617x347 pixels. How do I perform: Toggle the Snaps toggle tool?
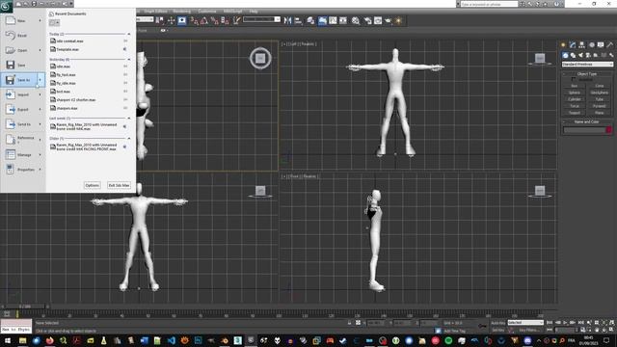195,21
